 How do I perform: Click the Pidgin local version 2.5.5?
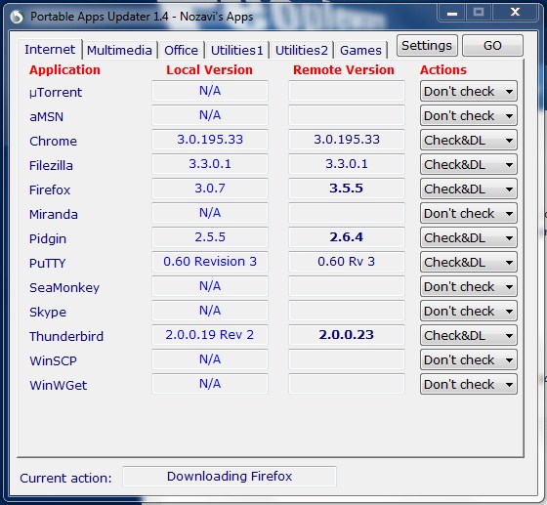tap(210, 237)
